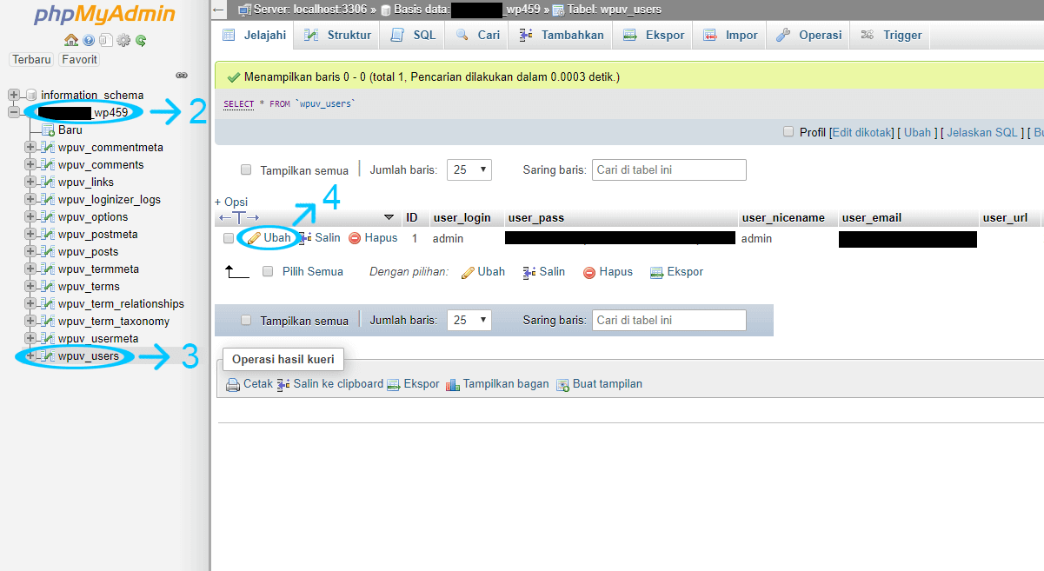Click Tampilkan bagan chart icon
This screenshot has width=1044, height=571.
[x=453, y=384]
